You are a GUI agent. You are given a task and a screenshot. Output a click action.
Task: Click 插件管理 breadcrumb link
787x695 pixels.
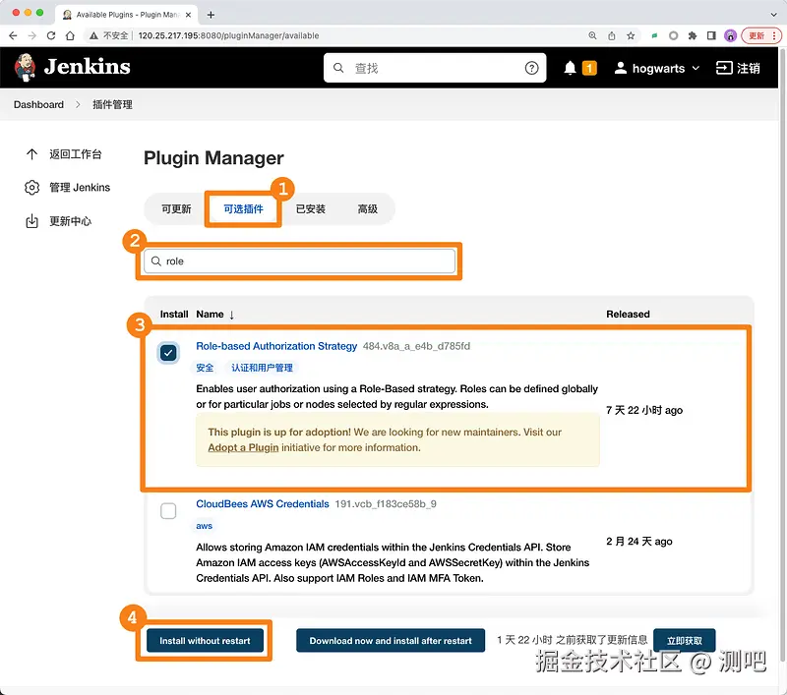112,104
